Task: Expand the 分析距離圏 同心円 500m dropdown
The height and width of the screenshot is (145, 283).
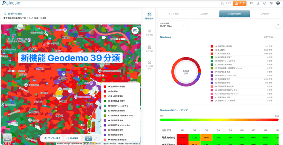Action: [173, 25]
